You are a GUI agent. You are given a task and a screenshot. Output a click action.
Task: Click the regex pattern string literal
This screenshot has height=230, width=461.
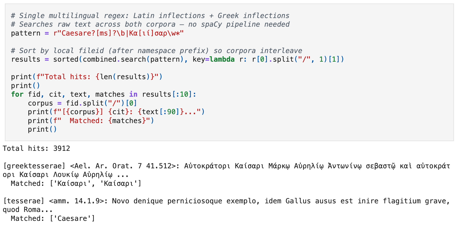(118, 33)
